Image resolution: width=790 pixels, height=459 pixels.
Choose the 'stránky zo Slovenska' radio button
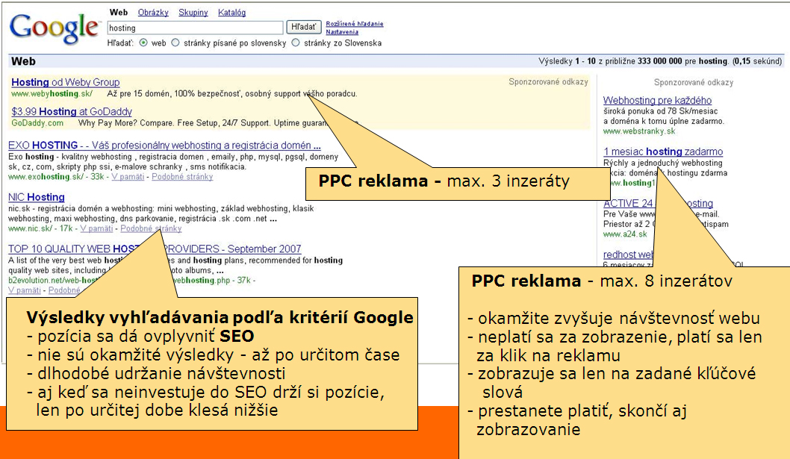tap(296, 43)
